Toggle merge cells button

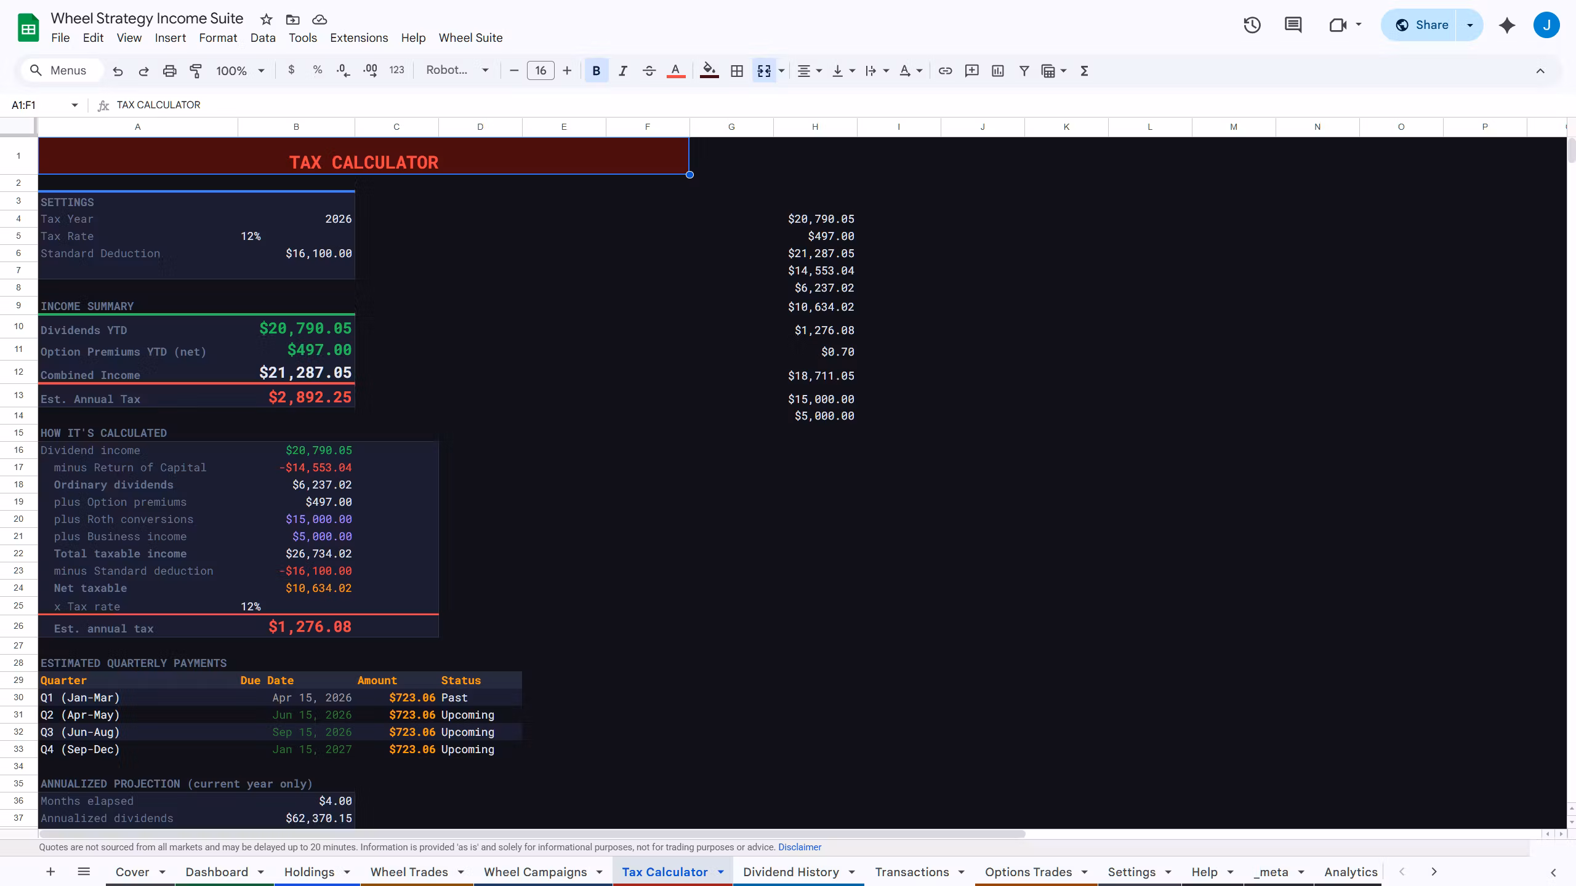click(x=764, y=71)
